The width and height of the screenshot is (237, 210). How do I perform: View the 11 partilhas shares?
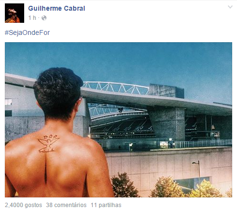106,205
